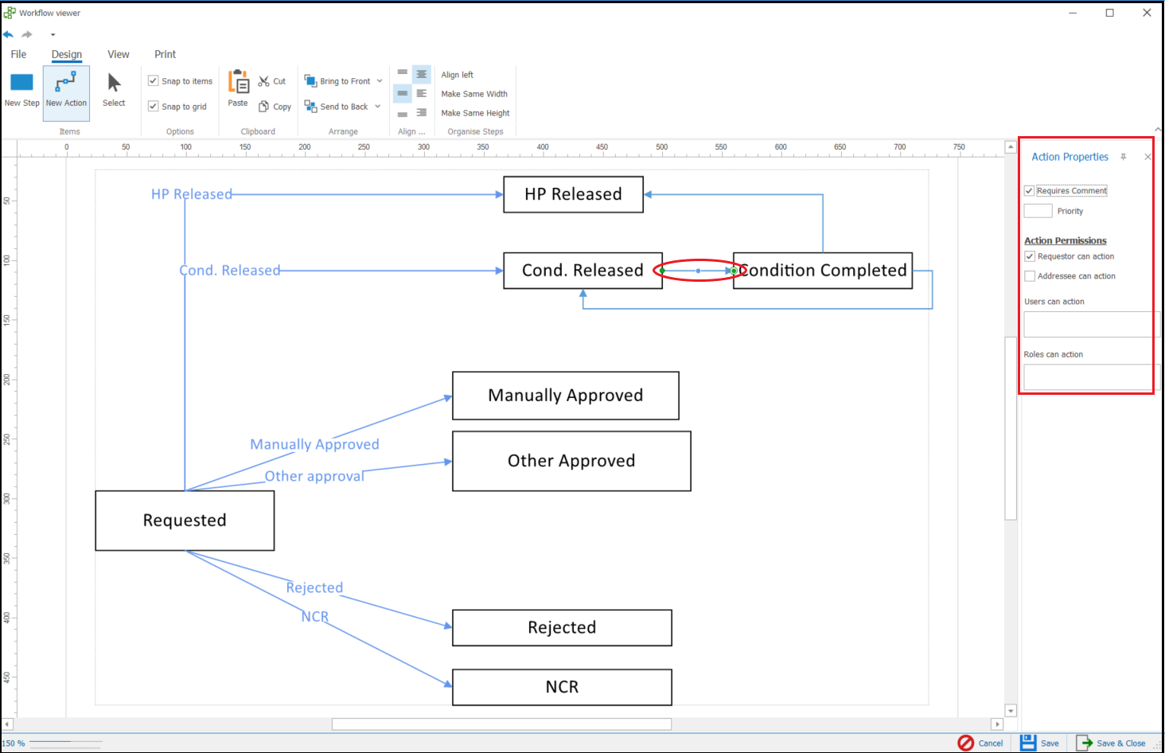Toggle Snap to grid checkbox
This screenshot has width=1165, height=753.
tap(154, 106)
